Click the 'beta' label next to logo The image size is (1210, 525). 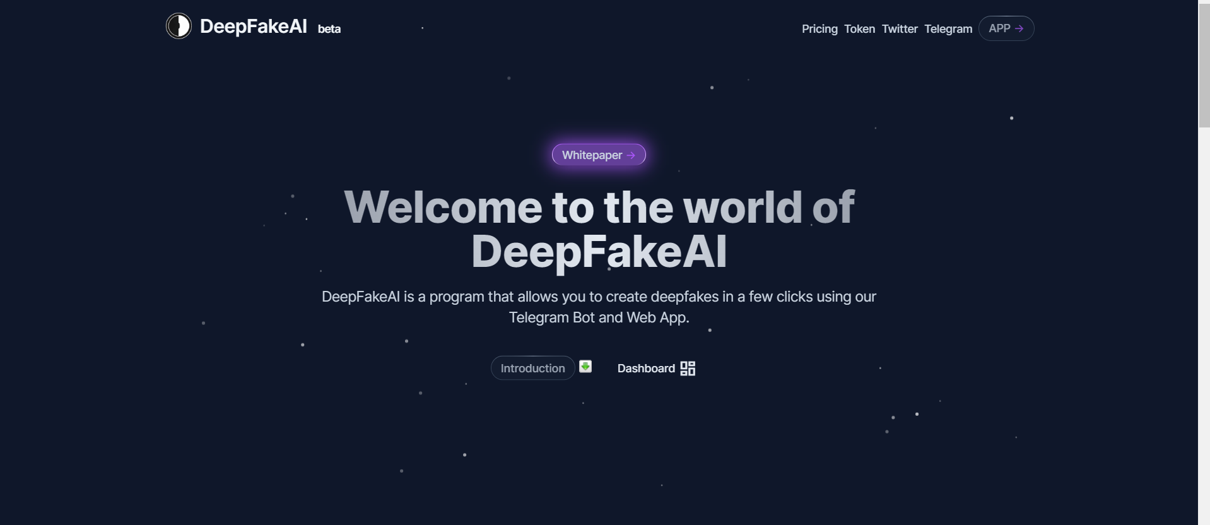[x=329, y=29]
